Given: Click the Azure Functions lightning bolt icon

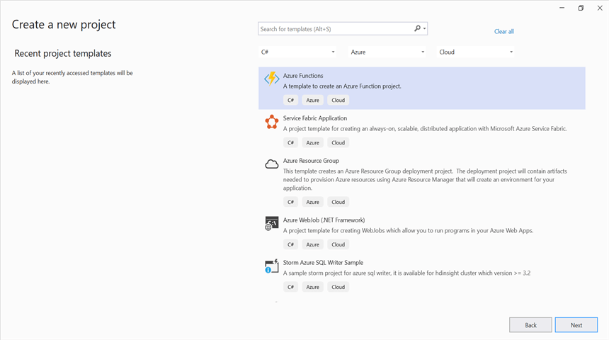Looking at the screenshot, I should 271,78.
